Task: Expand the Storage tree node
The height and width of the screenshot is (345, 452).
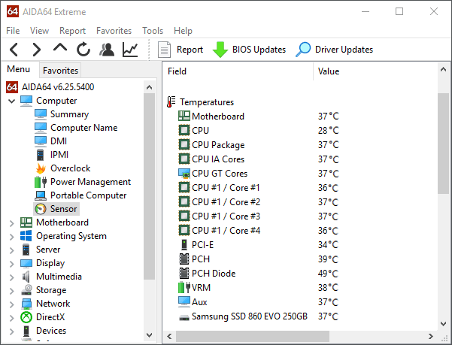Action: click(x=11, y=291)
